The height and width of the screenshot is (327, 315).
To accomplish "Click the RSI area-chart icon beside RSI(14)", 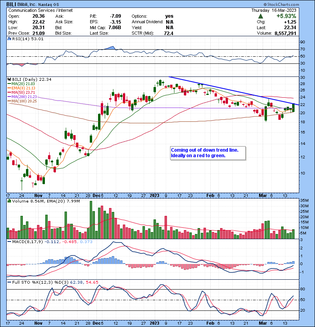I will pyautogui.click(x=9, y=39).
